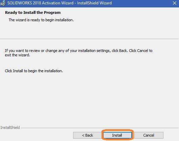Click the wizard is ready to begin installation text
Screen dimensions: 179x141
(41, 20)
